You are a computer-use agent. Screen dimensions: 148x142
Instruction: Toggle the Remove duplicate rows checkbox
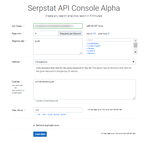(34, 126)
